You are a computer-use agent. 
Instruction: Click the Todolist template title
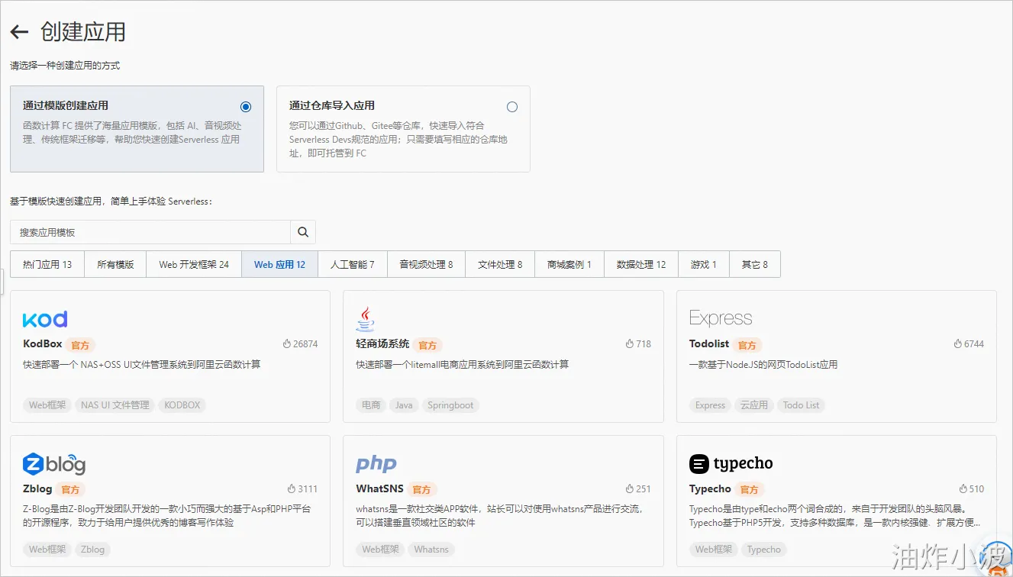pyautogui.click(x=709, y=344)
